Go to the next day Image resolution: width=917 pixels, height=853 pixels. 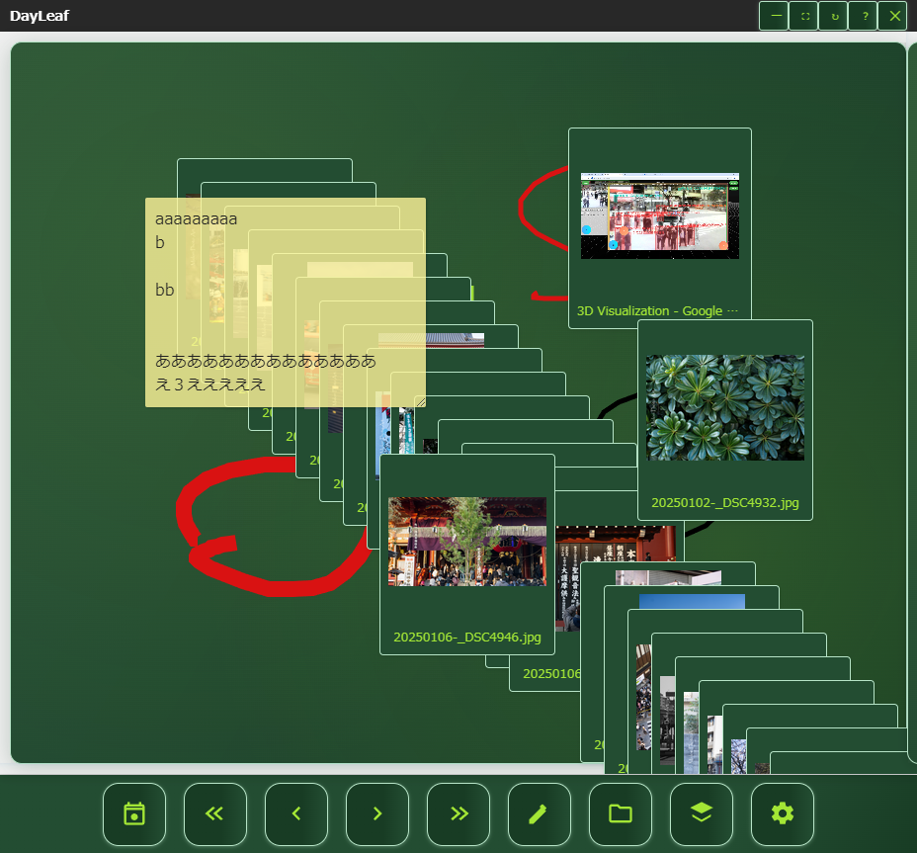click(x=377, y=813)
